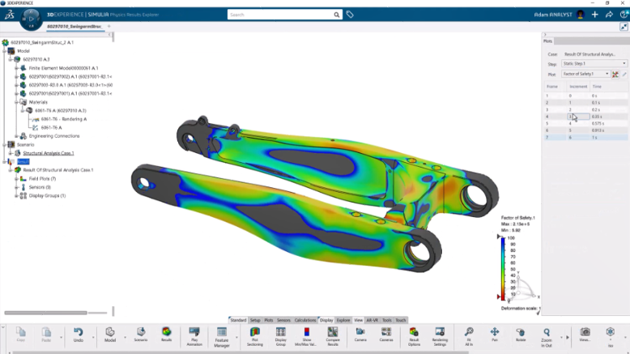Switch to the Plots toolbar tab
This screenshot has width=630, height=354.
268,320
